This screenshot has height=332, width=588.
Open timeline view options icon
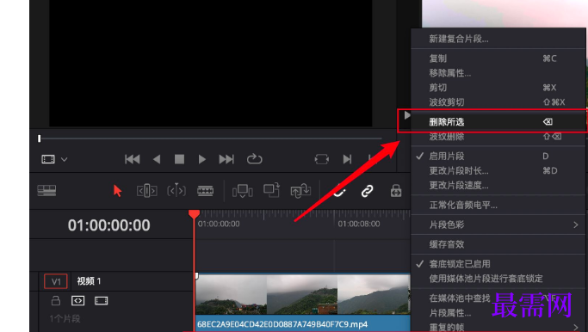click(46, 190)
